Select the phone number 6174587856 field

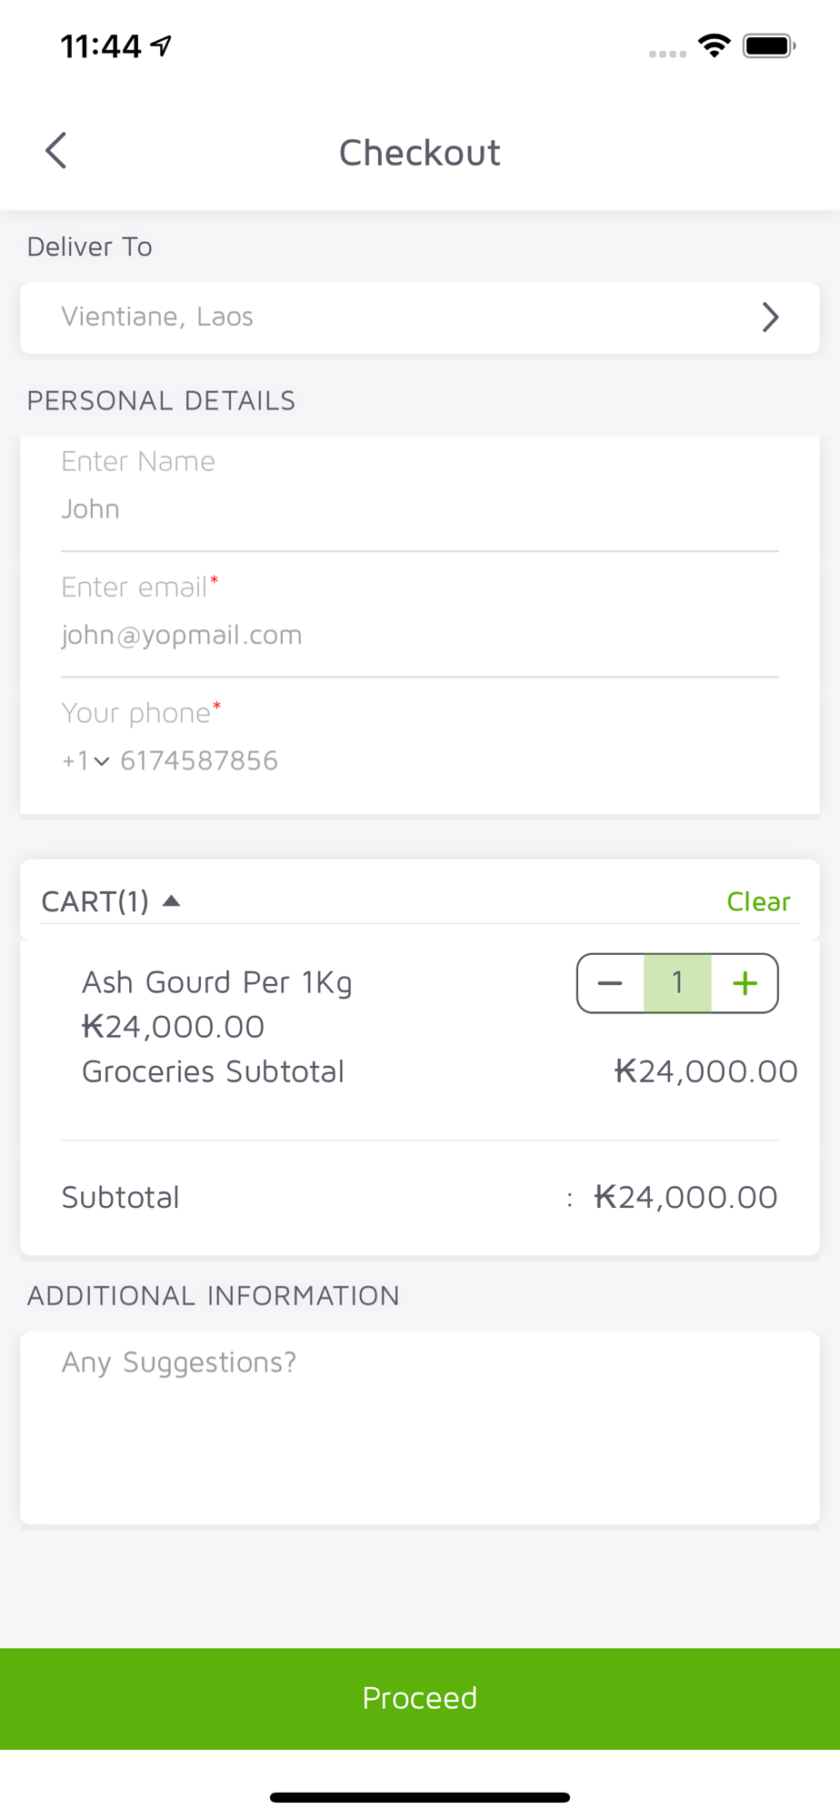pos(199,760)
